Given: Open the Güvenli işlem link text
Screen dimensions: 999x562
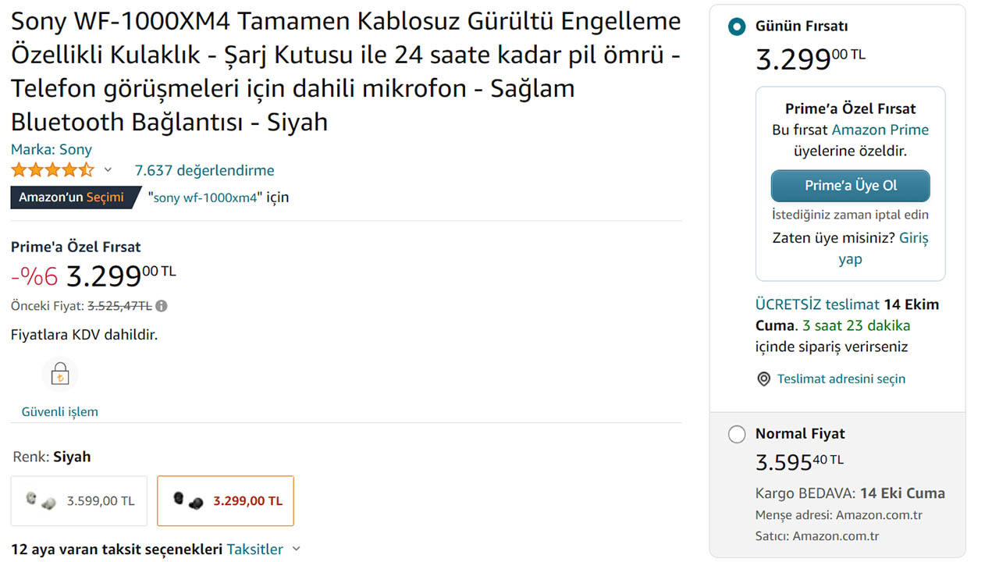Looking at the screenshot, I should 60,411.
